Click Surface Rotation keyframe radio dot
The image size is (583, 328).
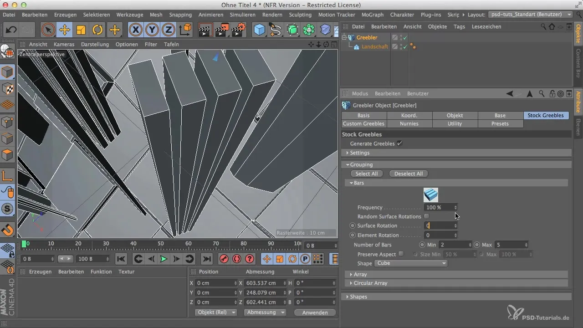point(352,225)
